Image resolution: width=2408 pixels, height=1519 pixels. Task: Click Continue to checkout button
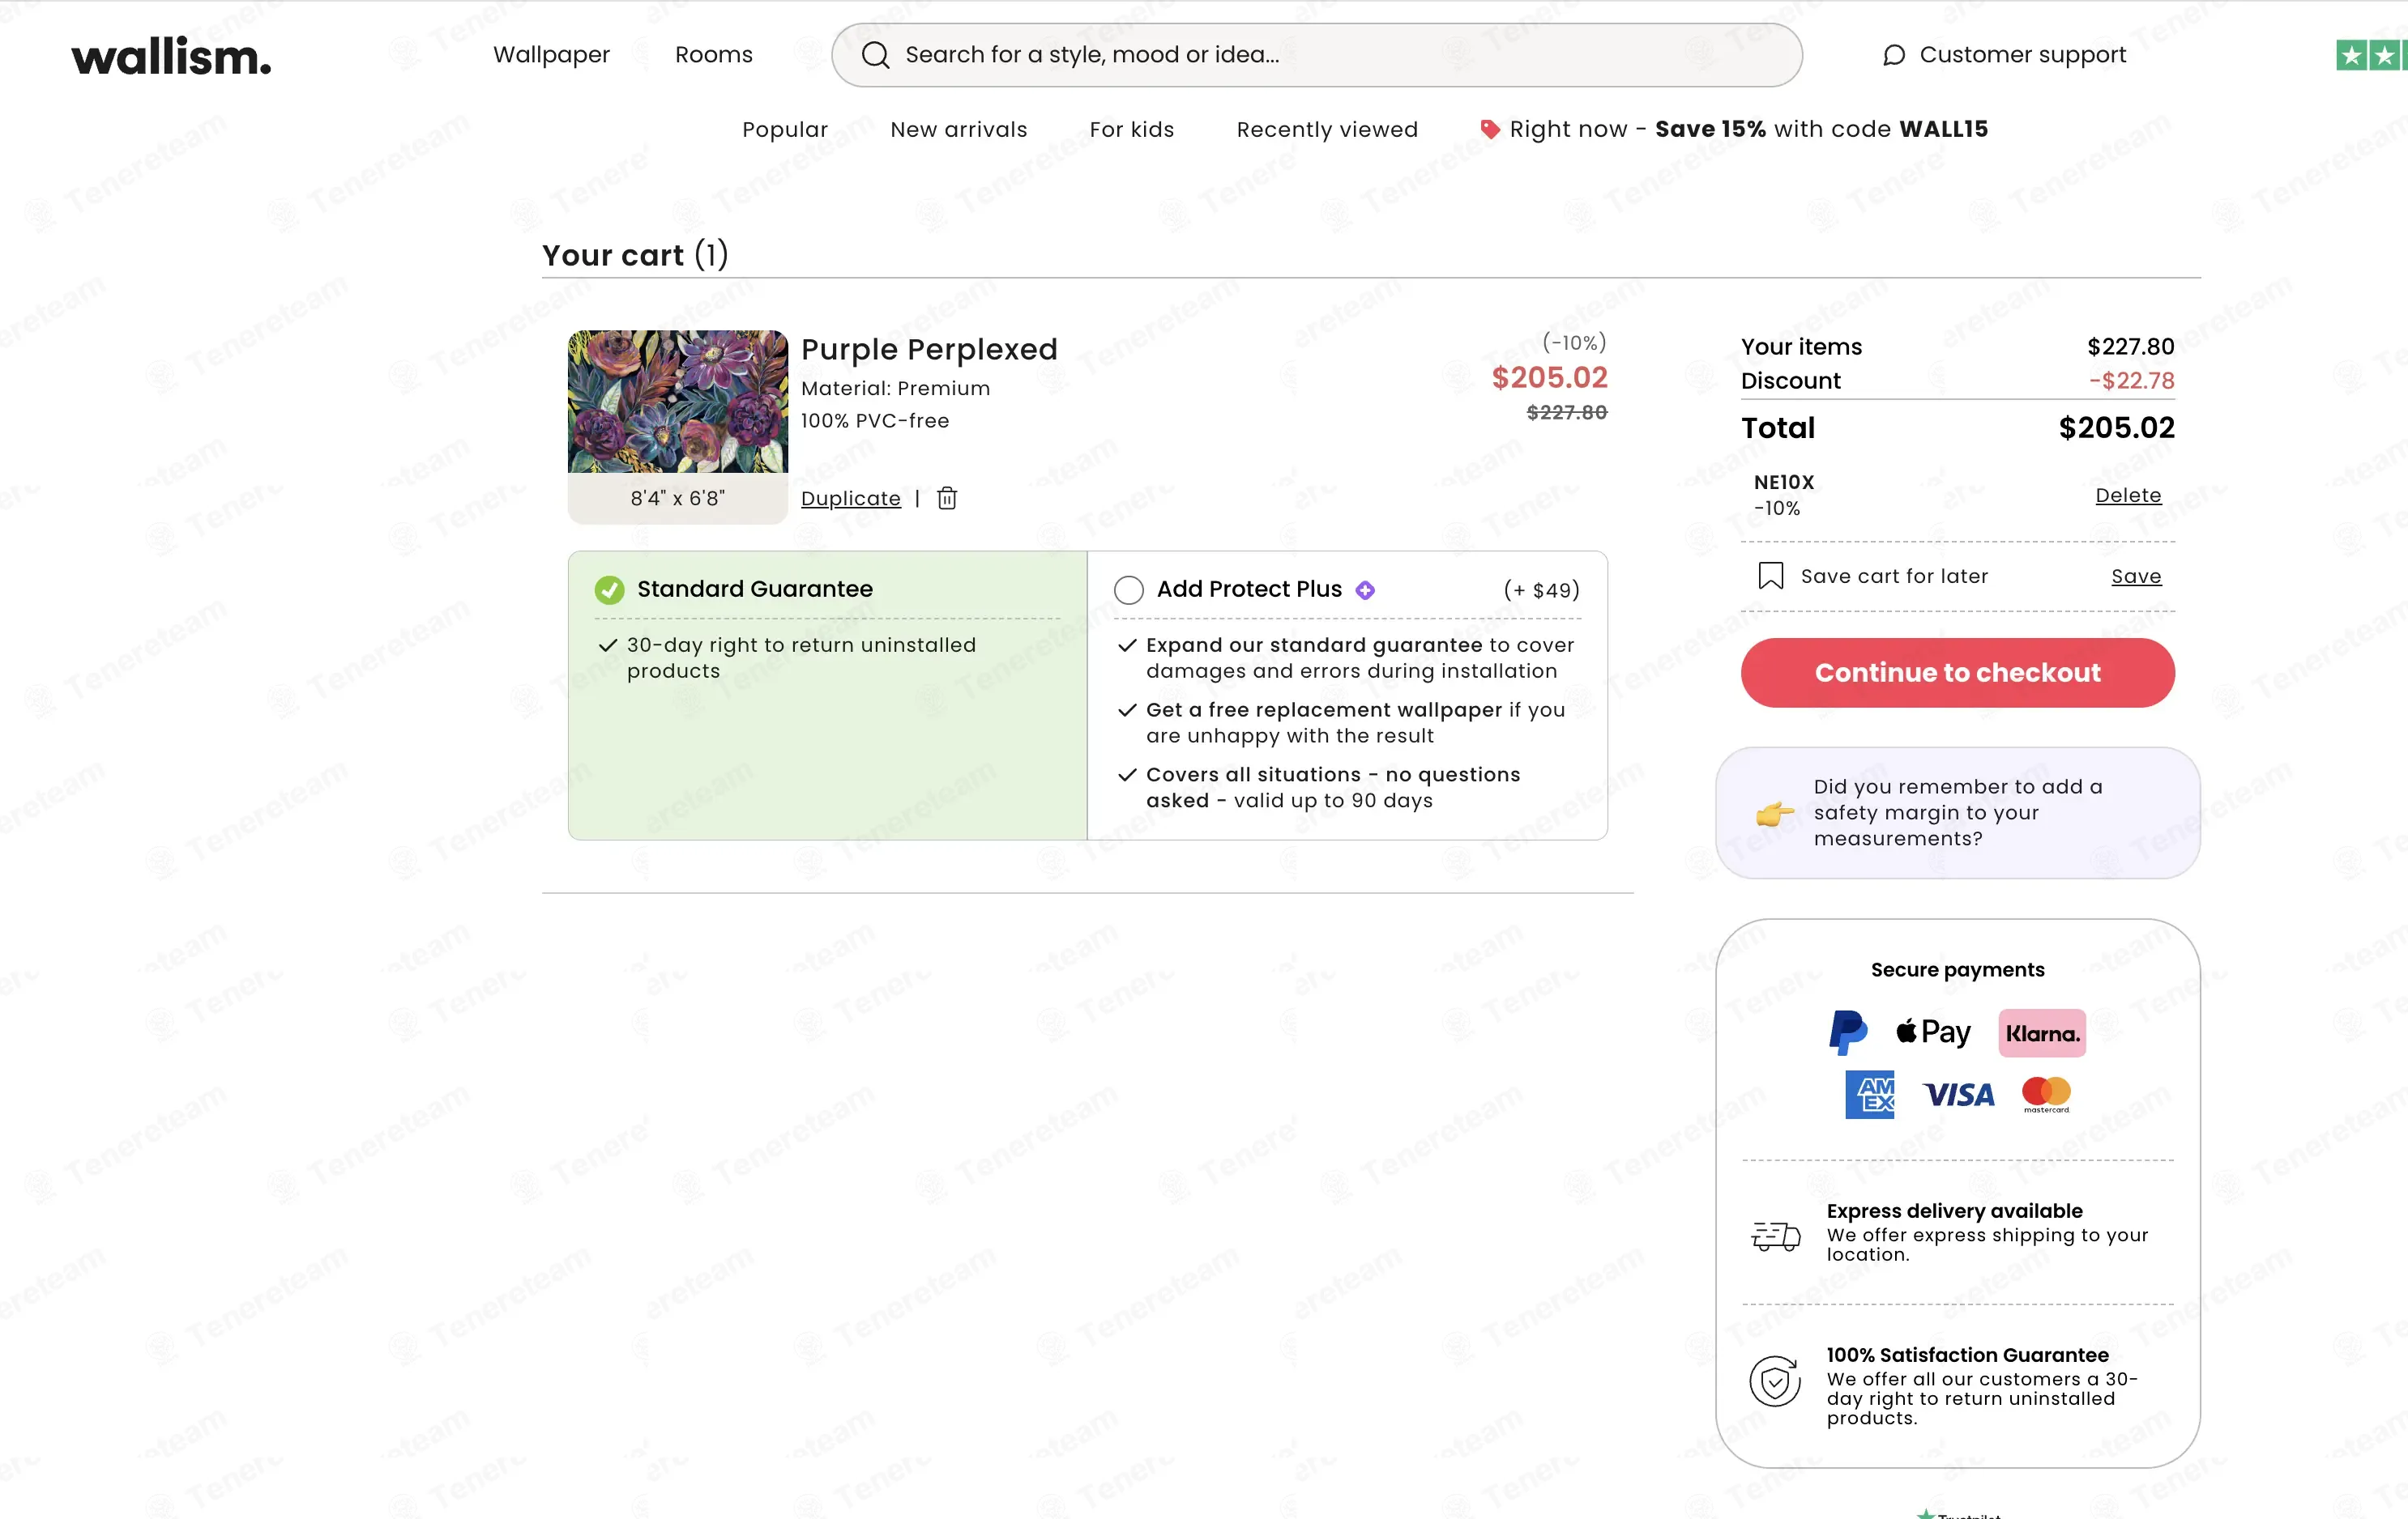(x=1957, y=673)
